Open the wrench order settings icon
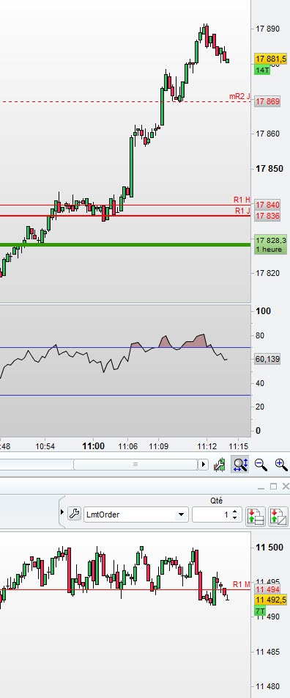290x698 pixels. click(x=74, y=514)
